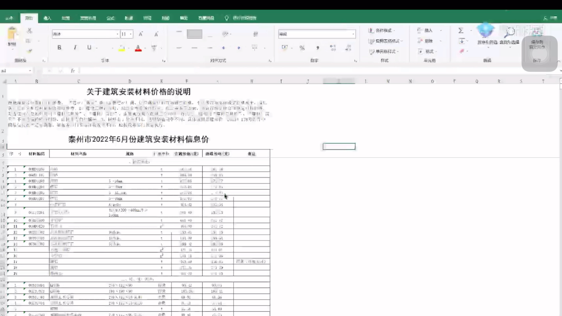Open the font size dropdown showing 11
The height and width of the screenshot is (316, 562).
click(131, 34)
